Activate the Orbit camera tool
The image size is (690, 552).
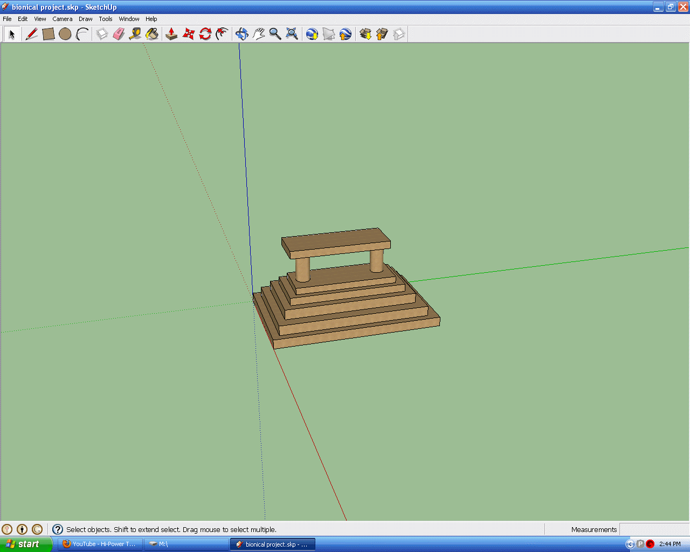click(x=241, y=34)
